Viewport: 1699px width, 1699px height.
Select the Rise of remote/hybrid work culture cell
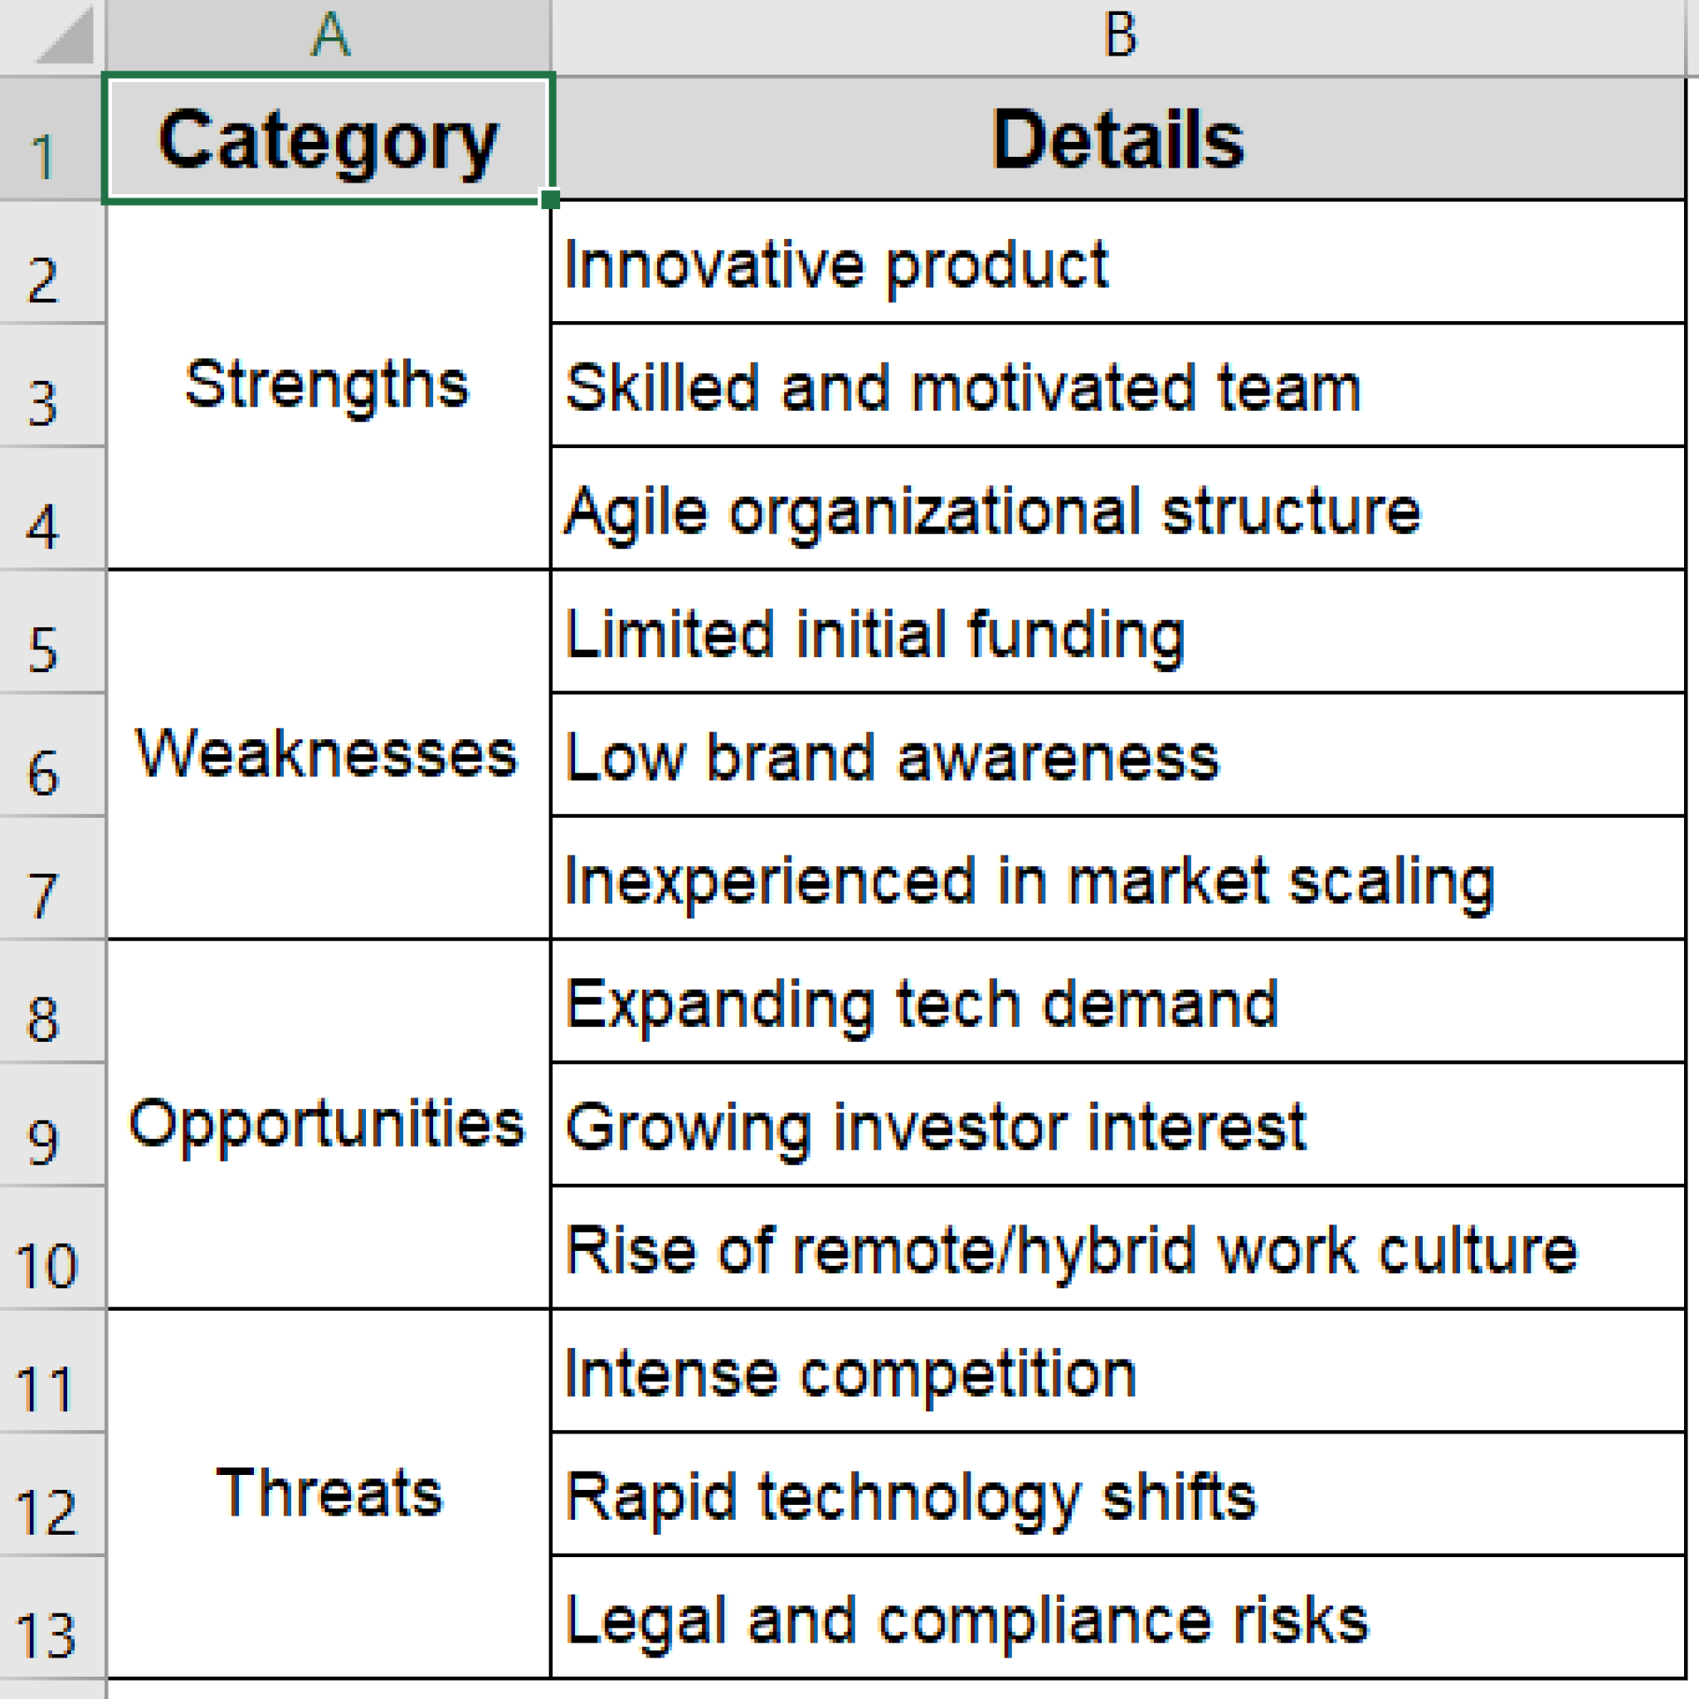[1117, 1248]
